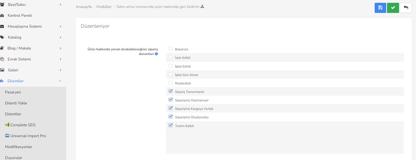This screenshot has height=160, width=416.
Task: Open the Universal Import Pro link
Action: [28, 136]
